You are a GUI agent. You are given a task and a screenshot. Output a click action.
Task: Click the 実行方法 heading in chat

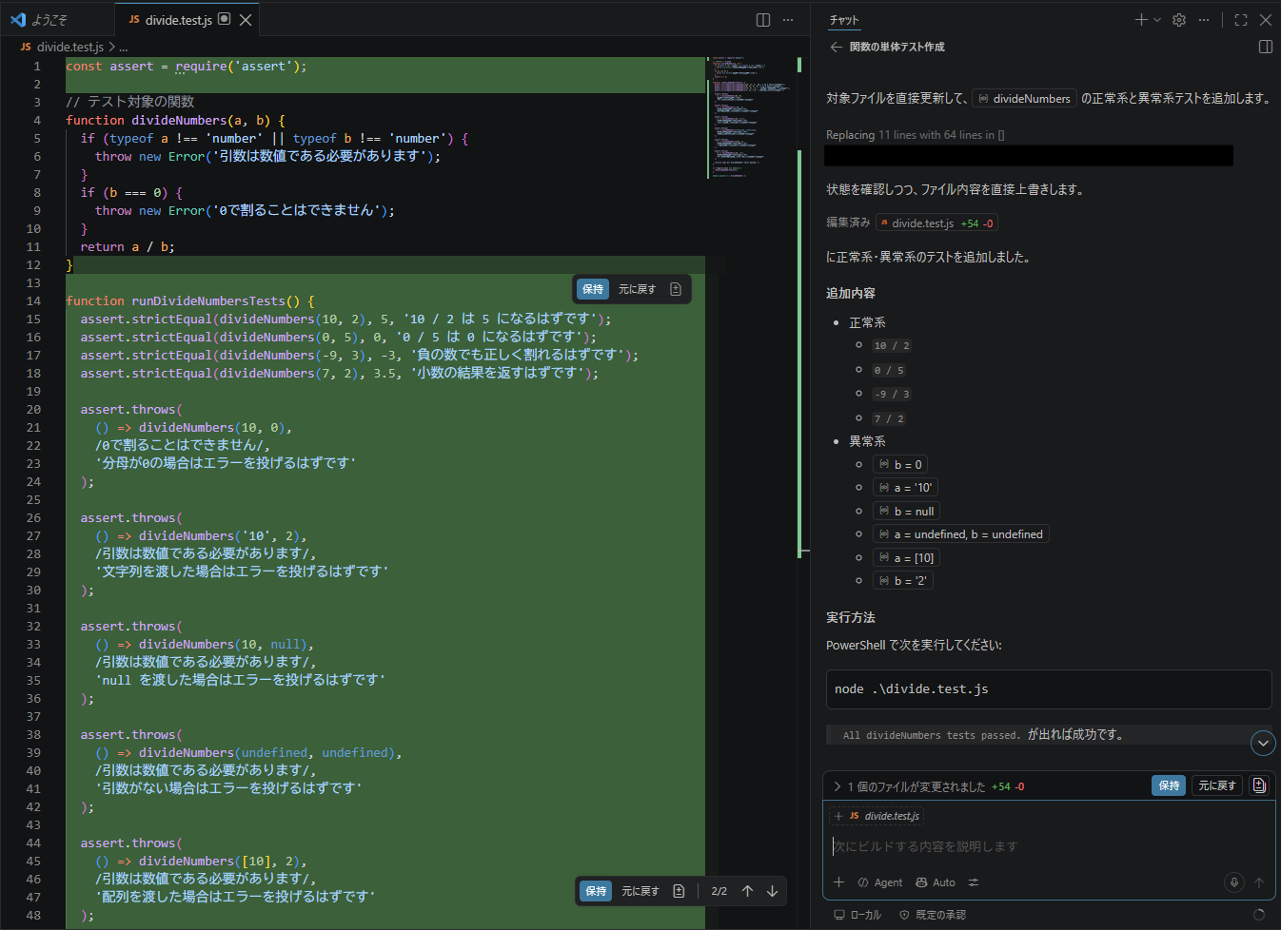click(851, 617)
